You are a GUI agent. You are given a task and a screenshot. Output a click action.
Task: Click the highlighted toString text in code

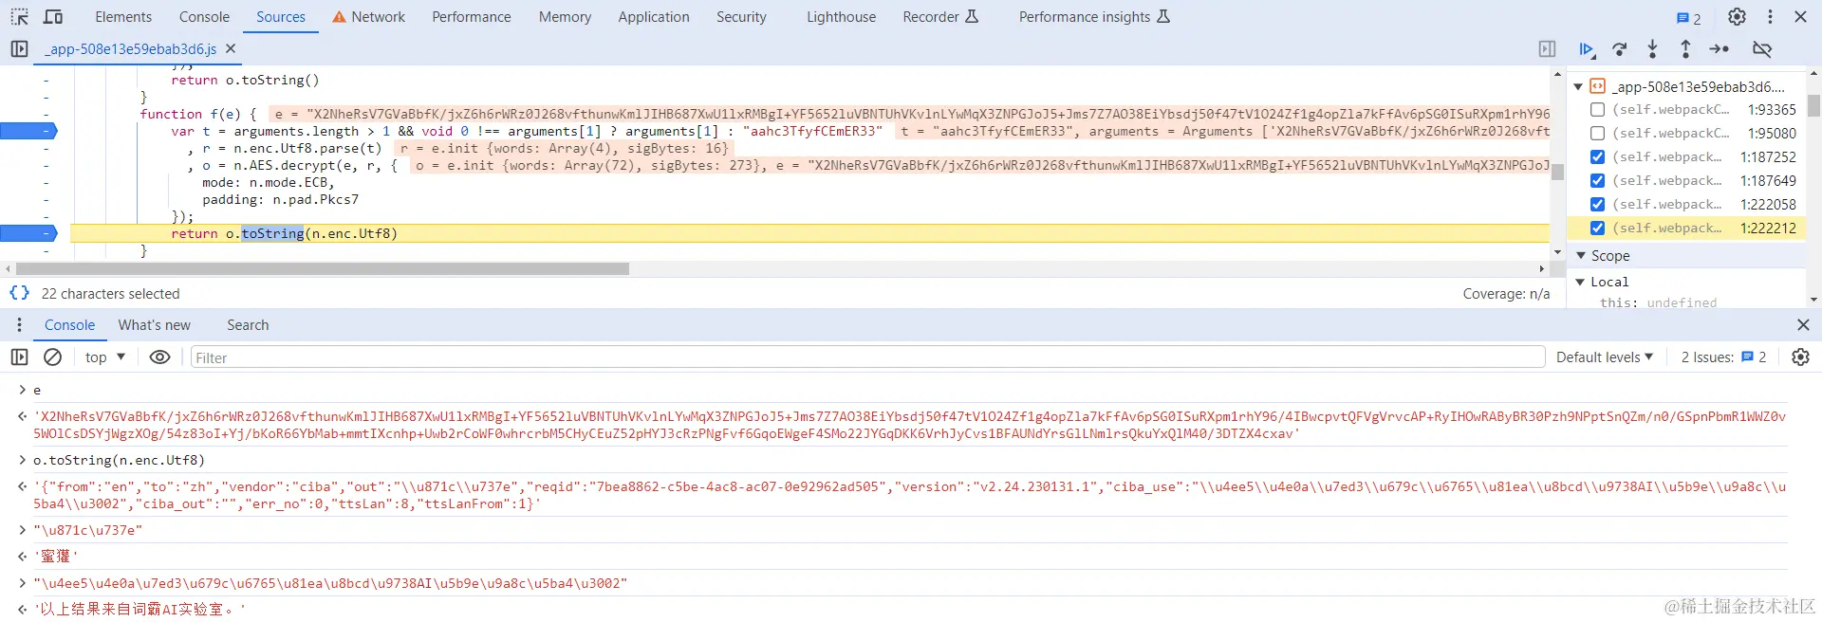coord(272,233)
